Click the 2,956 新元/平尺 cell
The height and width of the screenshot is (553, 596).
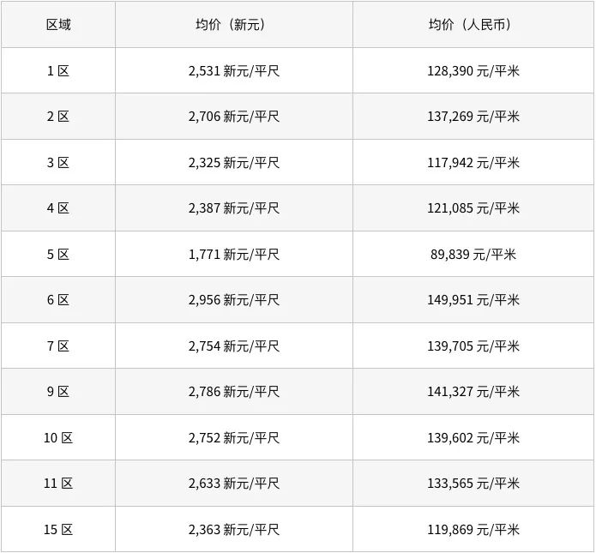(234, 300)
